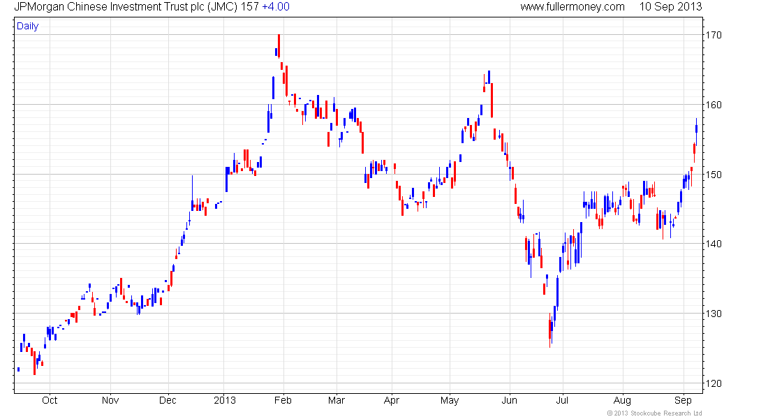The width and height of the screenshot is (768, 419).
Task: Select the current price value 157
Action: click(250, 7)
